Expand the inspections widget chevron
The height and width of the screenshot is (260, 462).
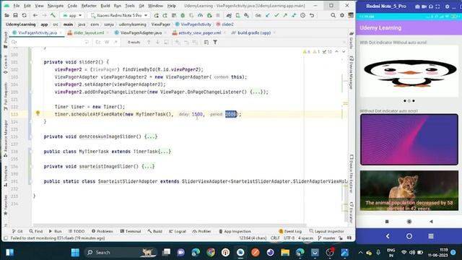(x=344, y=51)
